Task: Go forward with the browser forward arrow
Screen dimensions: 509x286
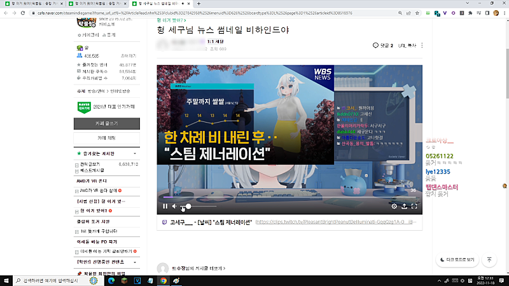Action: pos(14,13)
